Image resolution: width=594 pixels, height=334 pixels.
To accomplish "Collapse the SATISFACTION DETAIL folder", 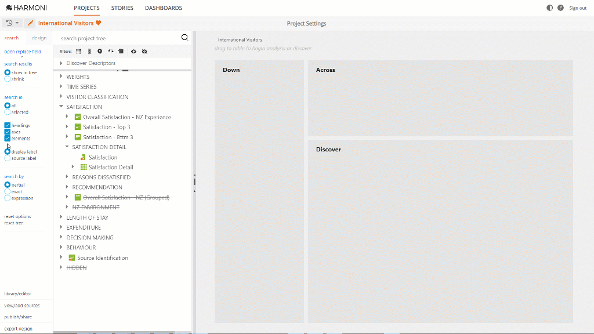I will pyautogui.click(x=67, y=147).
